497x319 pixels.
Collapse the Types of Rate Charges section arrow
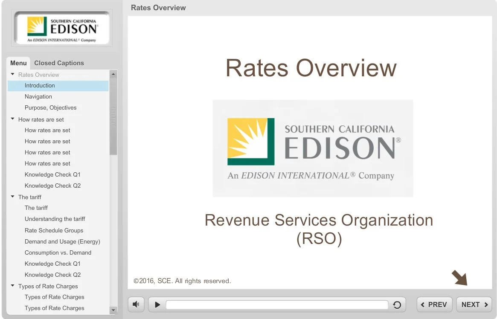click(x=13, y=285)
